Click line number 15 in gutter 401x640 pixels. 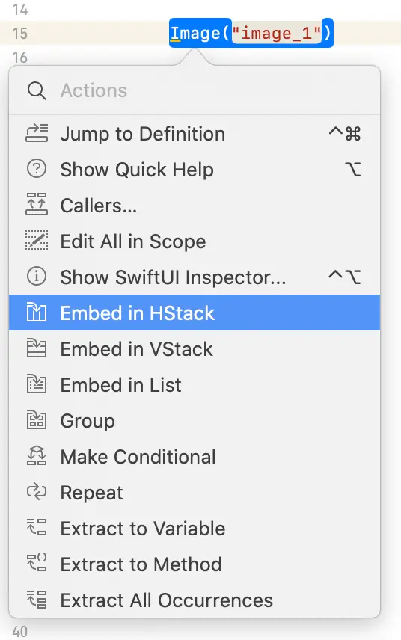19,33
